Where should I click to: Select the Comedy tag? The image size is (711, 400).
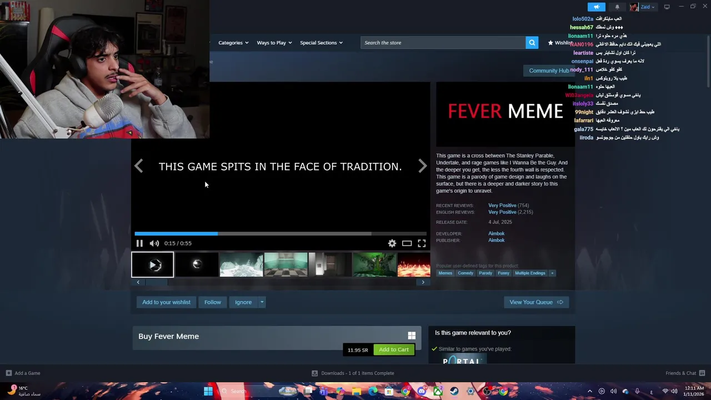pyautogui.click(x=465, y=273)
